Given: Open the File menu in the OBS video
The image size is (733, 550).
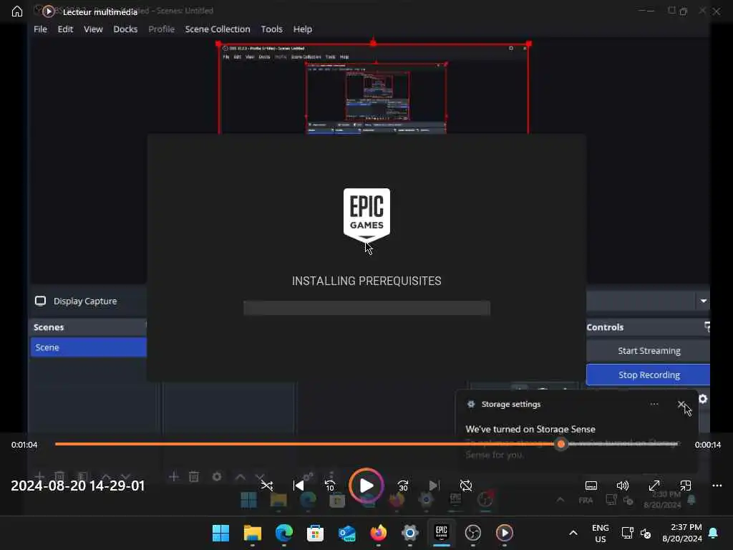Looking at the screenshot, I should click(x=40, y=29).
